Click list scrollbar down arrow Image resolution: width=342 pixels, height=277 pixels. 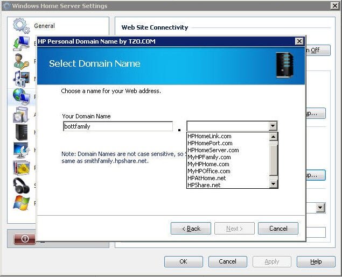click(273, 184)
